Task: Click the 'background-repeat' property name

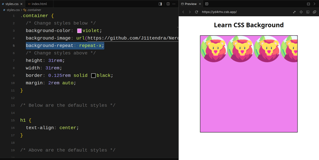Action: tap(49, 46)
